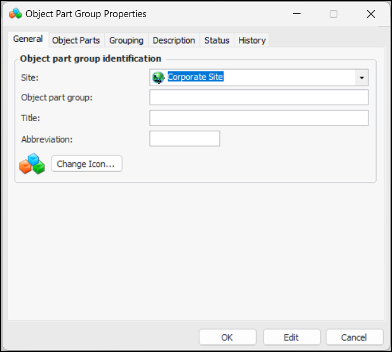Select the General tab
This screenshot has width=392, height=352.
(x=28, y=39)
